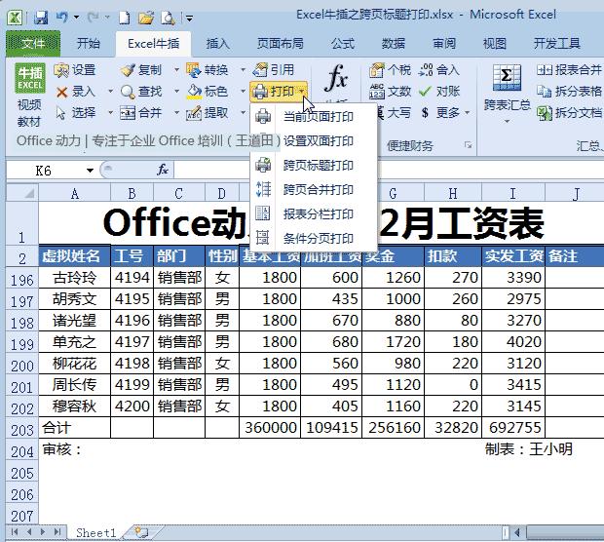Click the Select All corner button
The height and width of the screenshot is (542, 604).
22,192
